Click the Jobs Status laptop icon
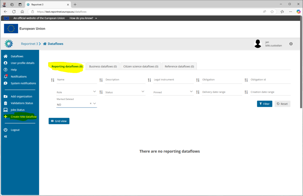The image size is (303, 196). 5,110
